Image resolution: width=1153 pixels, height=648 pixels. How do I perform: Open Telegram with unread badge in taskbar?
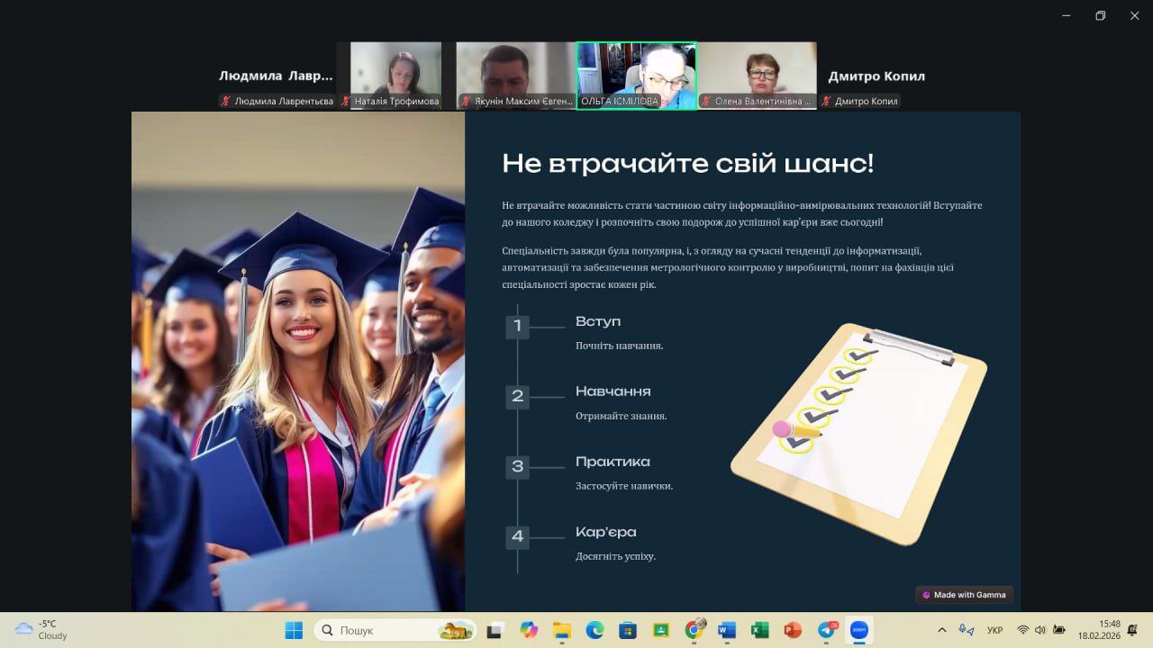(827, 630)
